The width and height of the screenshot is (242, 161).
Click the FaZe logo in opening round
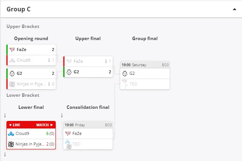(x=12, y=50)
